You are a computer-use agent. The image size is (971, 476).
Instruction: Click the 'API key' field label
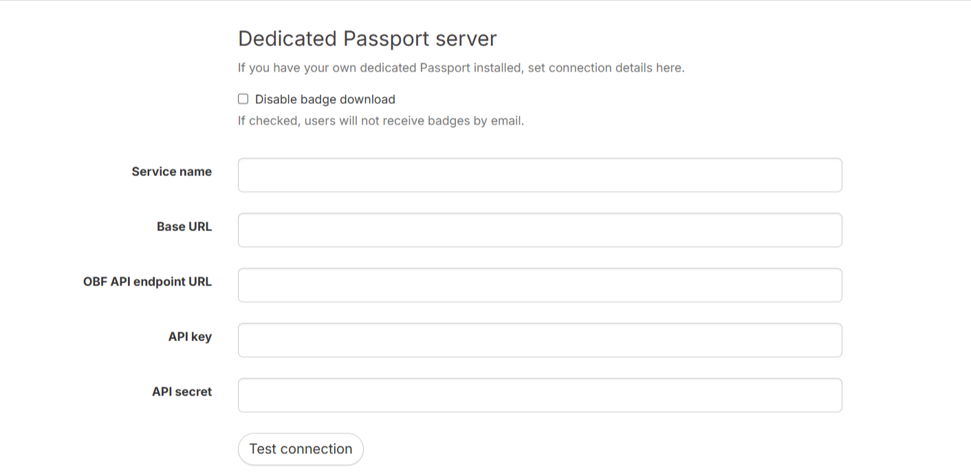click(x=190, y=337)
